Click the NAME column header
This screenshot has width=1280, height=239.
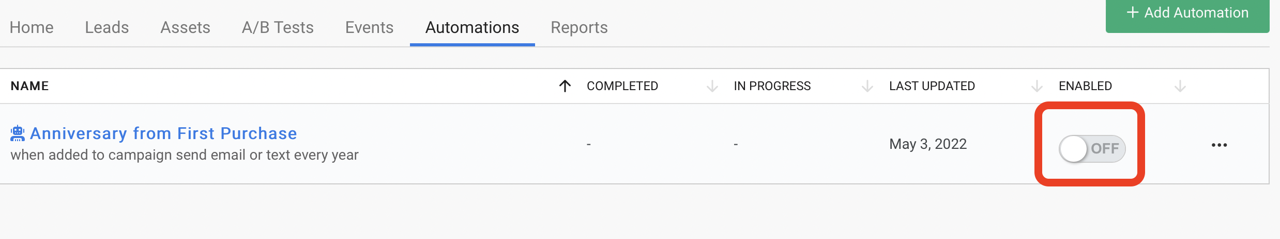[x=29, y=86]
